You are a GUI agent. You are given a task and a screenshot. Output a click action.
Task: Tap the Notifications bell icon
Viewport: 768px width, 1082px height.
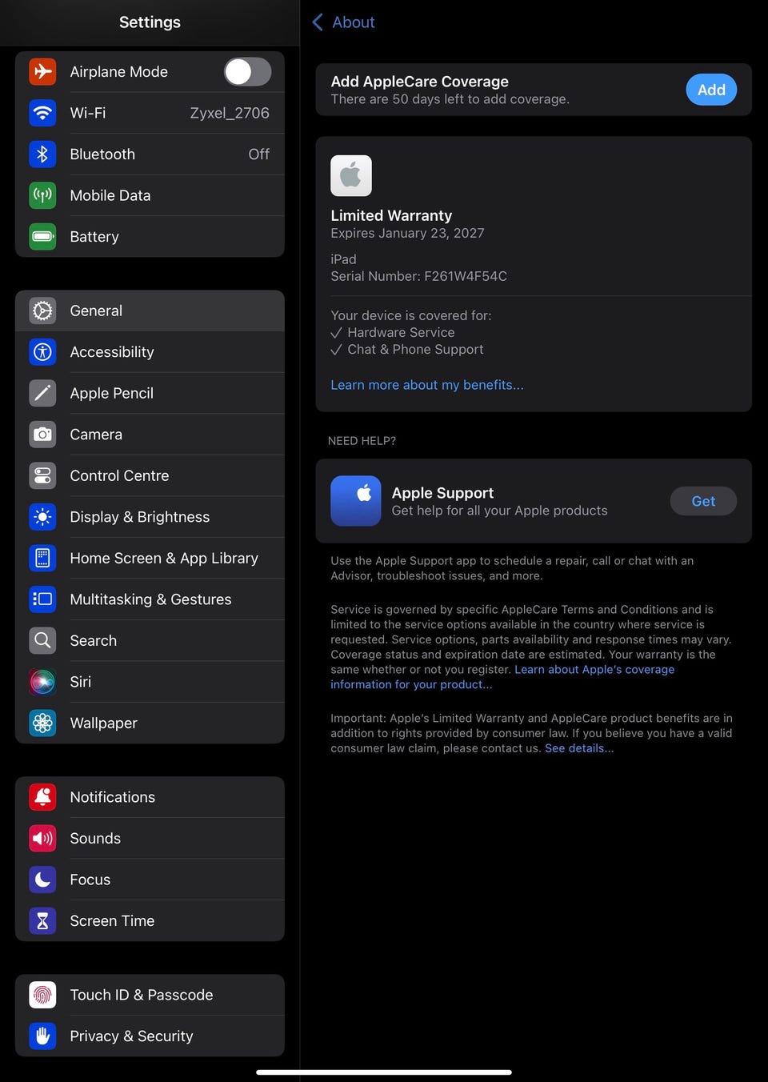(43, 797)
